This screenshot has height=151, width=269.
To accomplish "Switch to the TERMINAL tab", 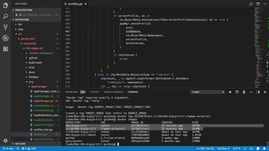I will coord(133,92).
